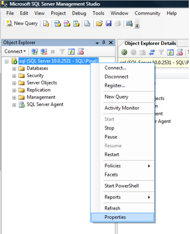The image size is (190, 234).
Task: Click the Filter funnel in Details toolbar
Action: tap(161, 52)
